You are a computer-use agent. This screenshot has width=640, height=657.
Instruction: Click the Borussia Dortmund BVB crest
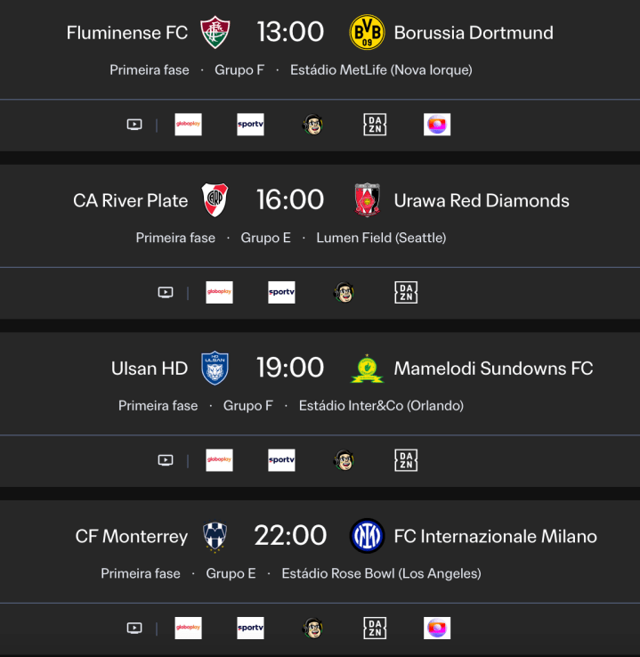tap(367, 33)
